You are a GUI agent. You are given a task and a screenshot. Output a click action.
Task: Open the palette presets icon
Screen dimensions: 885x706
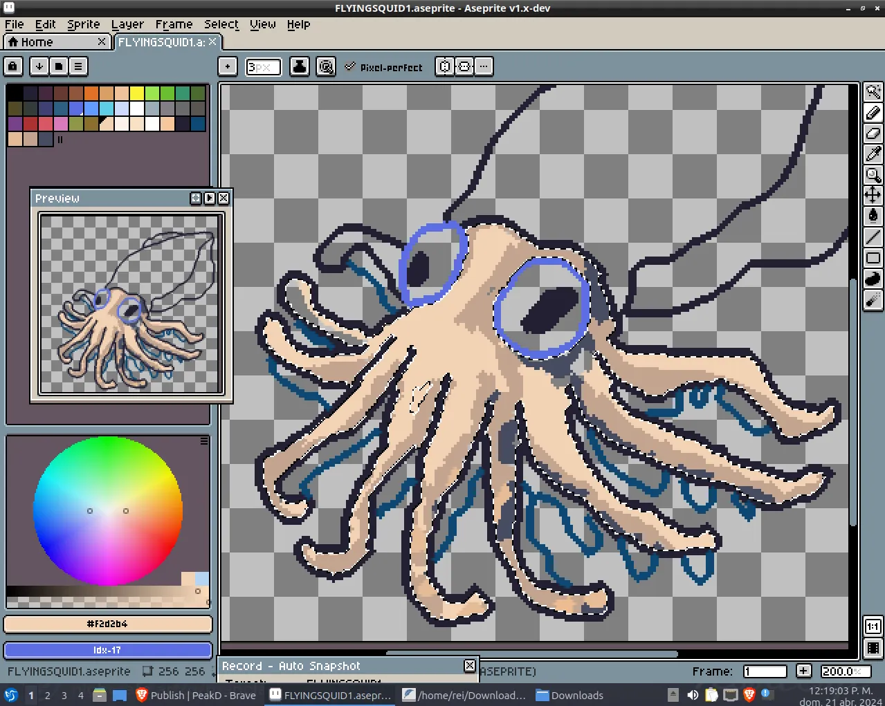tap(59, 66)
